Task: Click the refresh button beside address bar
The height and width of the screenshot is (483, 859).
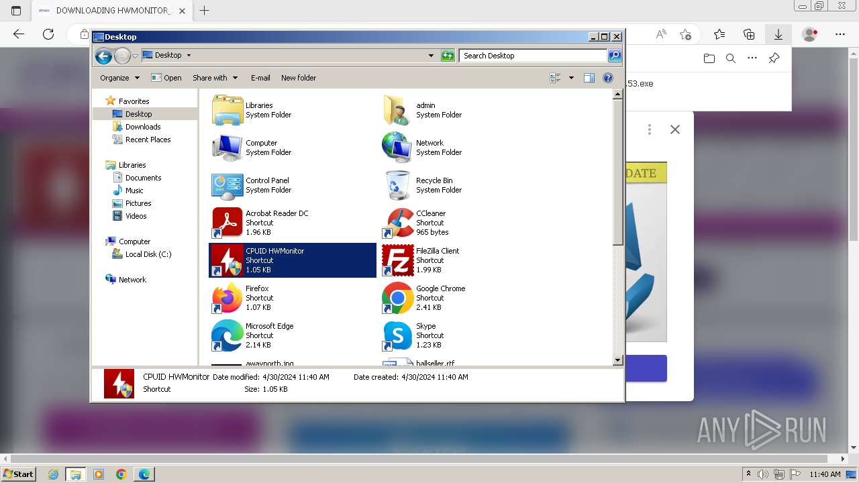Action: (448, 56)
